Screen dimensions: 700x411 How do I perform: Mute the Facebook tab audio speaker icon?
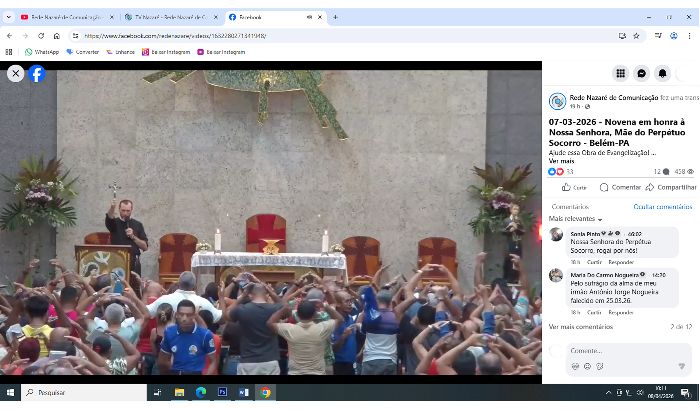tap(309, 17)
